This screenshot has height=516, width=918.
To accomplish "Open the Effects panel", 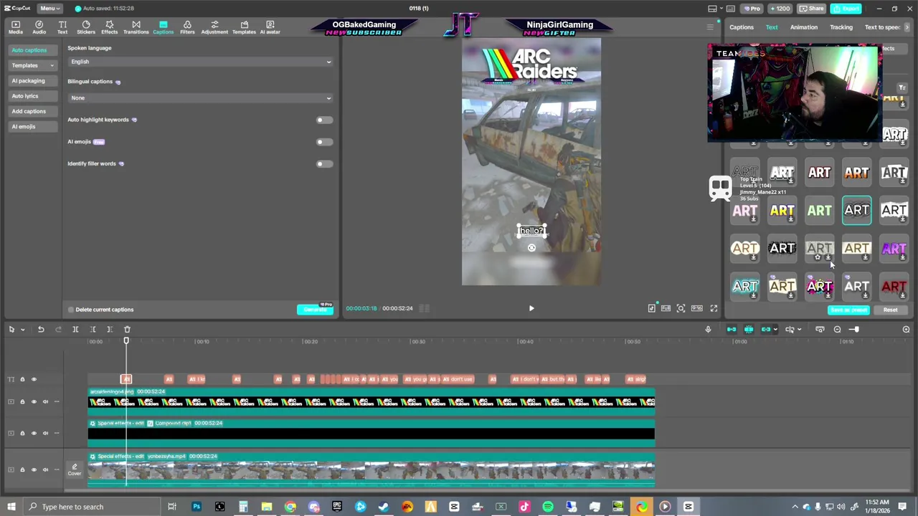I will tap(109, 27).
